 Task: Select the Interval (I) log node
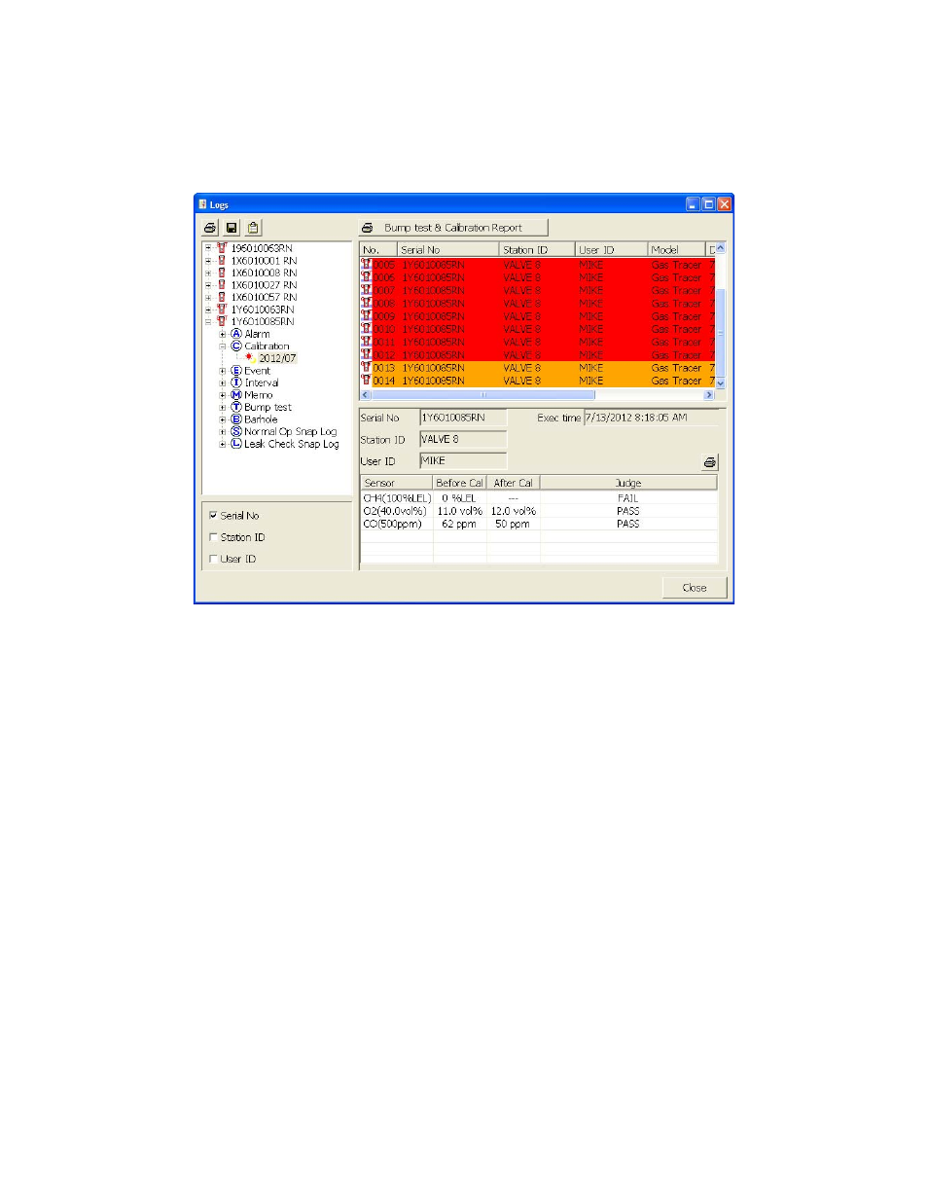[261, 382]
